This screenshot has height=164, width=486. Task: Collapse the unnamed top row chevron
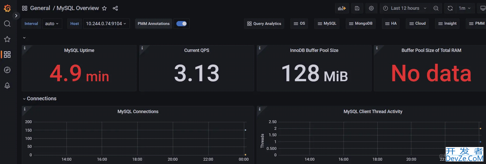pos(24,38)
